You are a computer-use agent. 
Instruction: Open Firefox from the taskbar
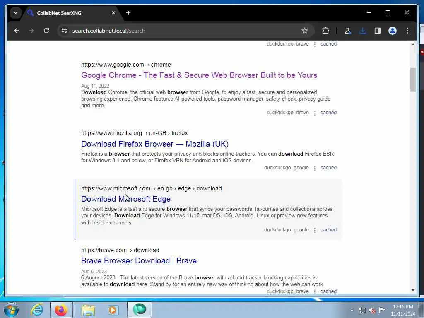tap(61, 310)
